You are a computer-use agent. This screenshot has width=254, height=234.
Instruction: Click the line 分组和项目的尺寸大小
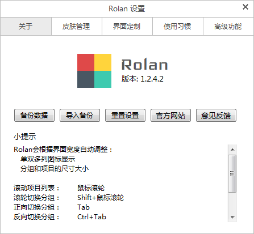55,169
